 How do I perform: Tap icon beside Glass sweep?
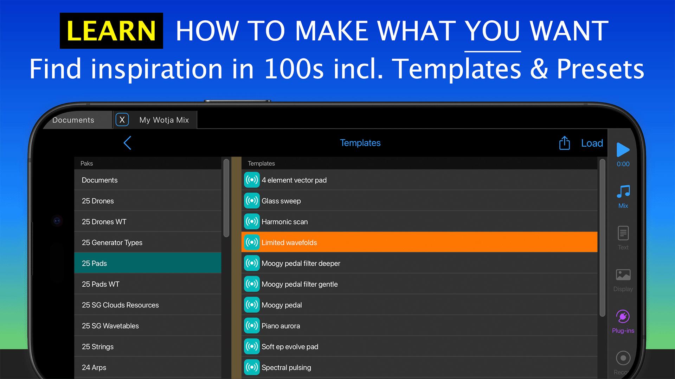click(x=252, y=201)
